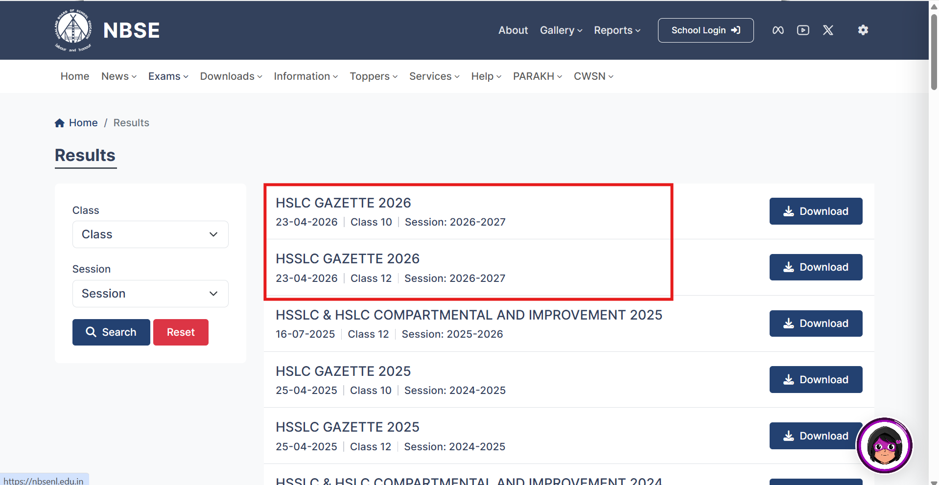The width and height of the screenshot is (939, 485).
Task: Download the HSLC GAZETTE 2026 result
Action: tap(816, 211)
